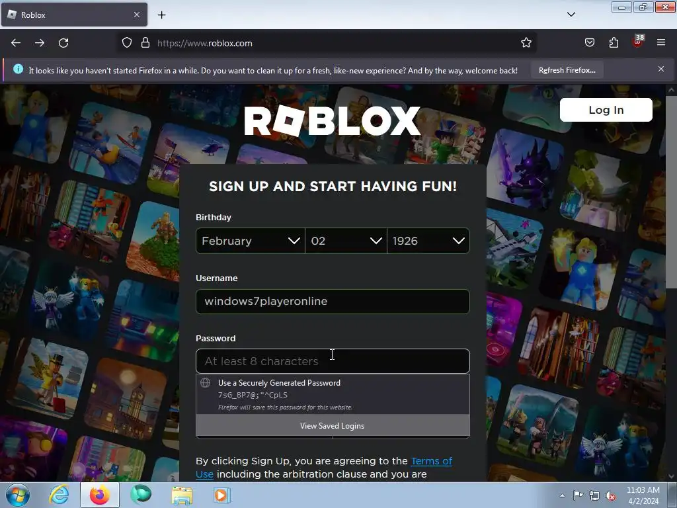Click the info icon in notification bar

18,69
